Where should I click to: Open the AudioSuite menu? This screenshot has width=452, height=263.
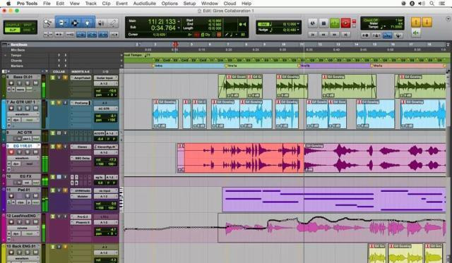pyautogui.click(x=144, y=4)
